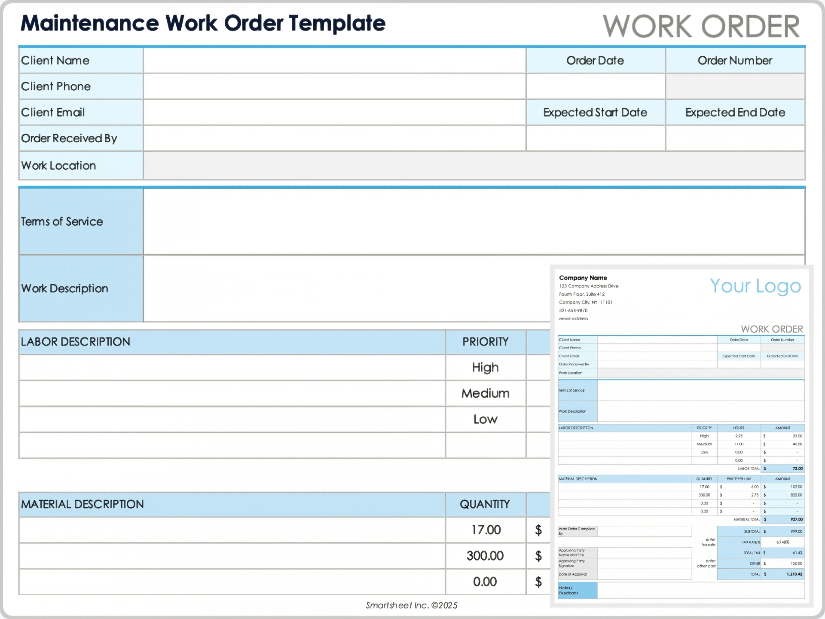Viewport: 825px width, 619px height.
Task: Select the quantity cell showing 17.00
Action: coord(485,530)
